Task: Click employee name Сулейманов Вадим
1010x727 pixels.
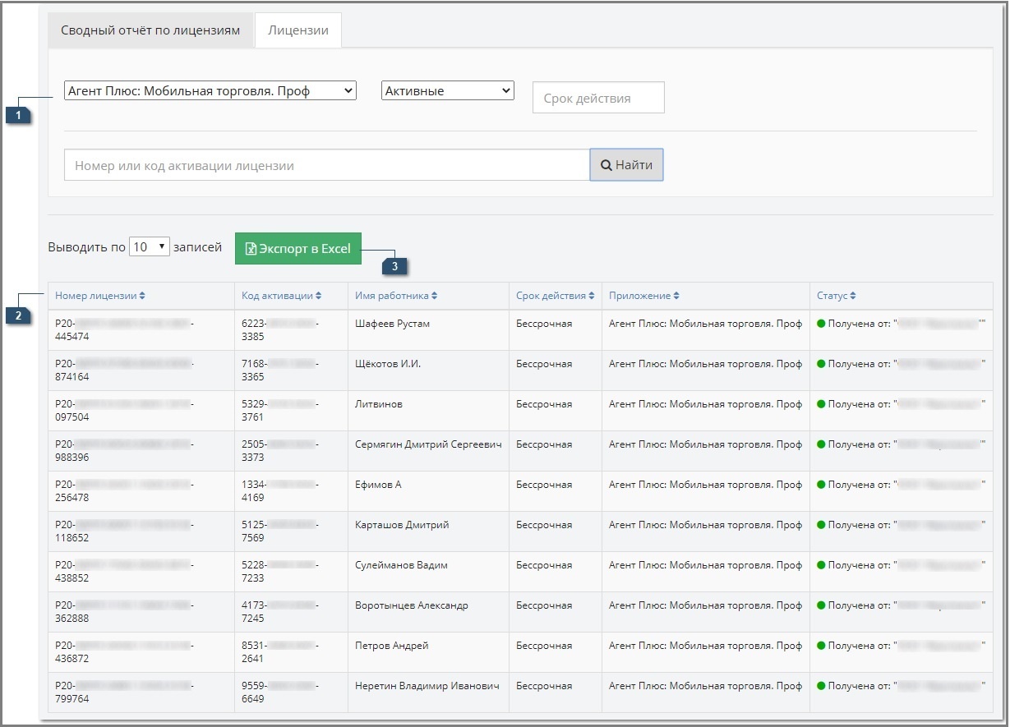Action: point(401,565)
